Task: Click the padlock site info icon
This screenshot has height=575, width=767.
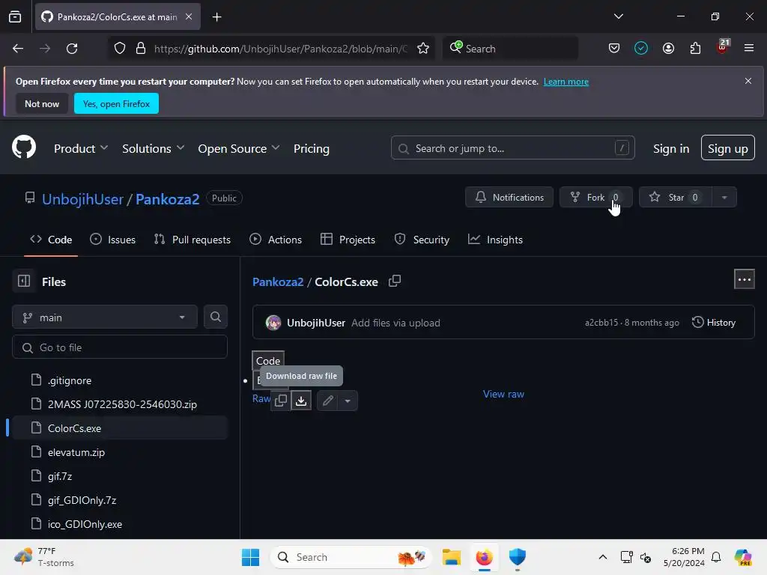Action: click(140, 49)
